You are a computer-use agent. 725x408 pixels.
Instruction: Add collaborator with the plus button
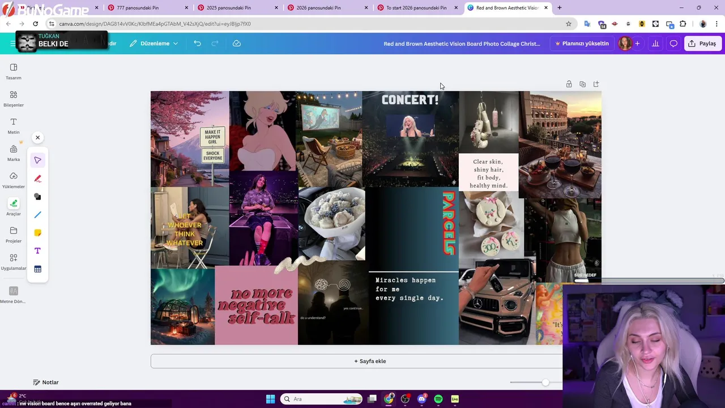click(x=637, y=44)
